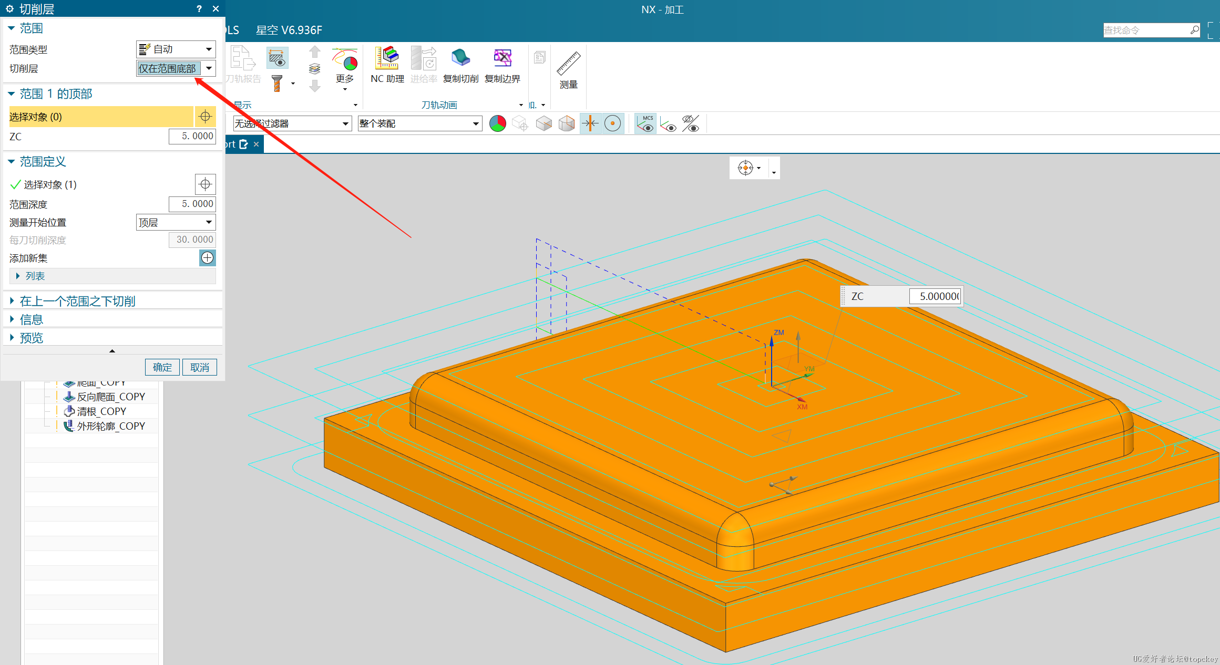Toggle the coordinate axes eye icon
Image resolution: width=1220 pixels, height=665 pixels.
coord(668,124)
